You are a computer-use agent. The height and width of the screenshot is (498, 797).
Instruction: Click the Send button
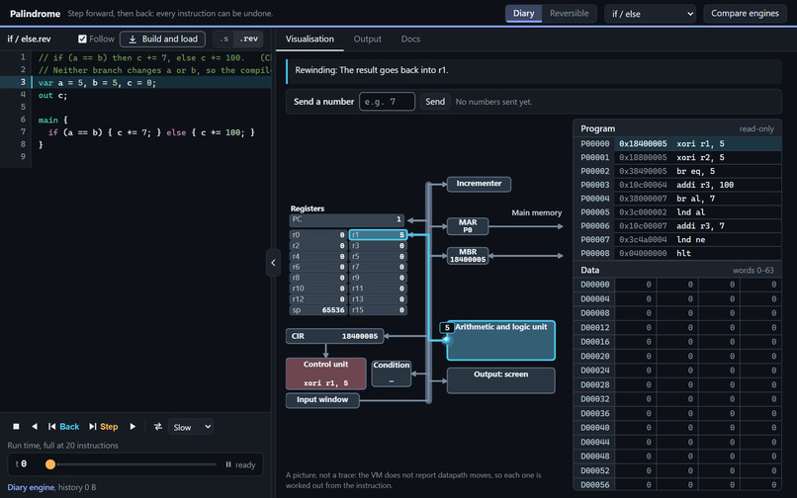[435, 101]
